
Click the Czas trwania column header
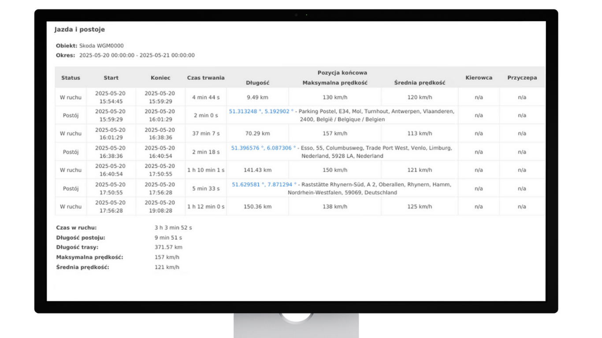coord(206,78)
